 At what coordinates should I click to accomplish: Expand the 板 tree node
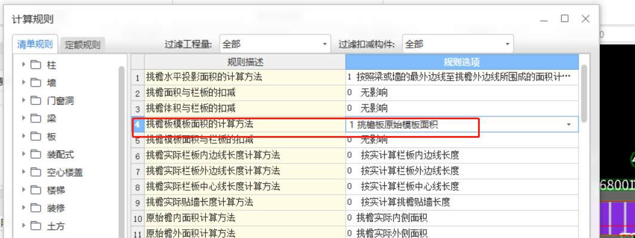(23, 137)
